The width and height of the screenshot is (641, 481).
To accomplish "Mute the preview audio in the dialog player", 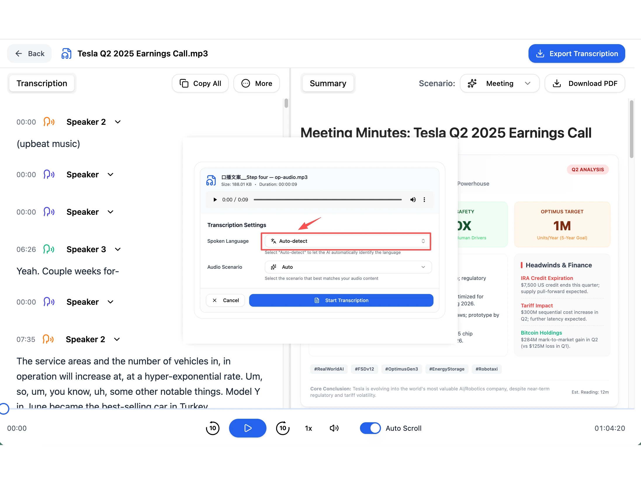I will click(413, 200).
